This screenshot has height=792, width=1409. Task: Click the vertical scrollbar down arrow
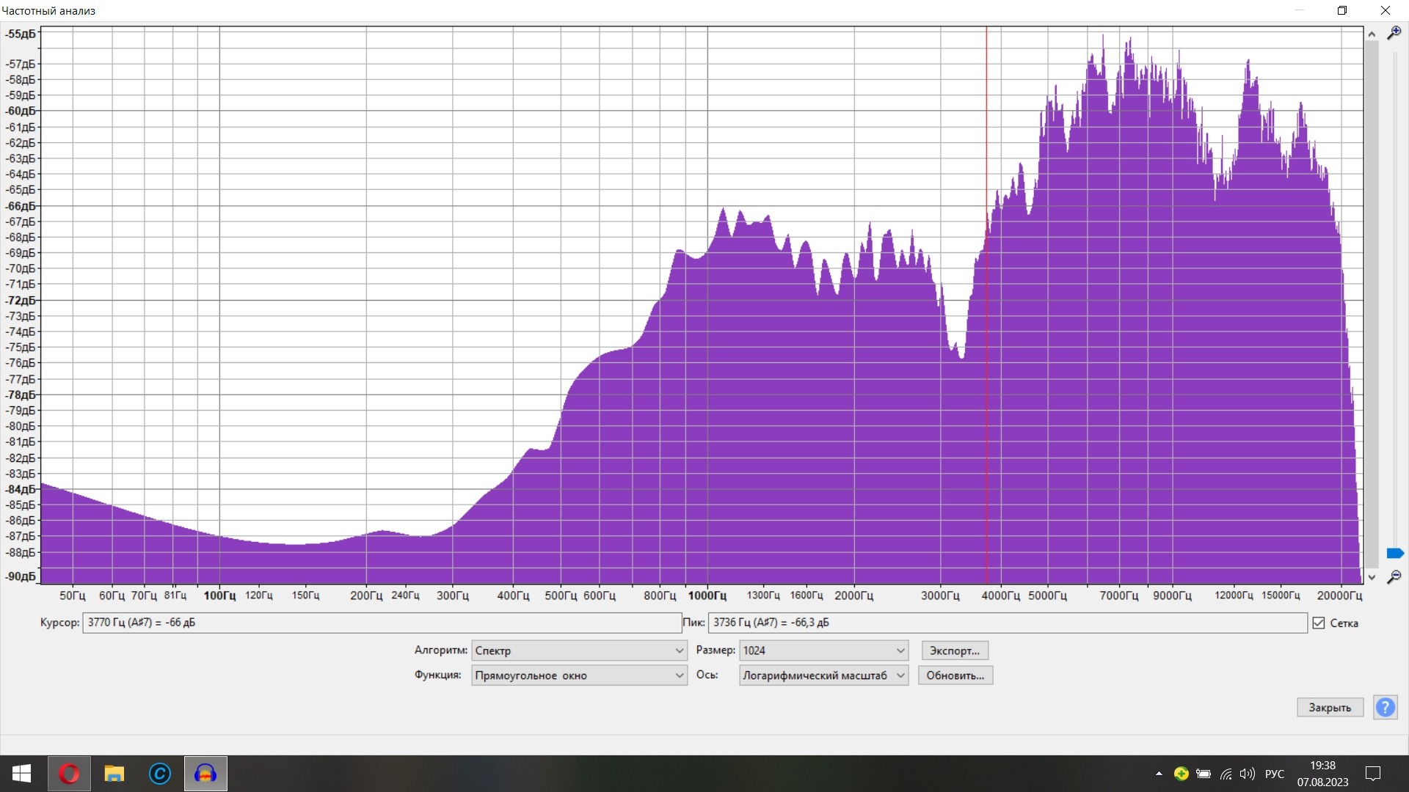click(1371, 577)
